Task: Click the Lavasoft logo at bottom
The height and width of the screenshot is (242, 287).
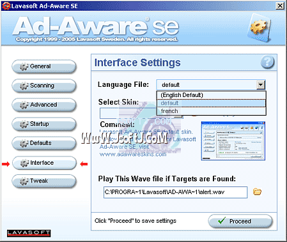Action: [x=29, y=233]
